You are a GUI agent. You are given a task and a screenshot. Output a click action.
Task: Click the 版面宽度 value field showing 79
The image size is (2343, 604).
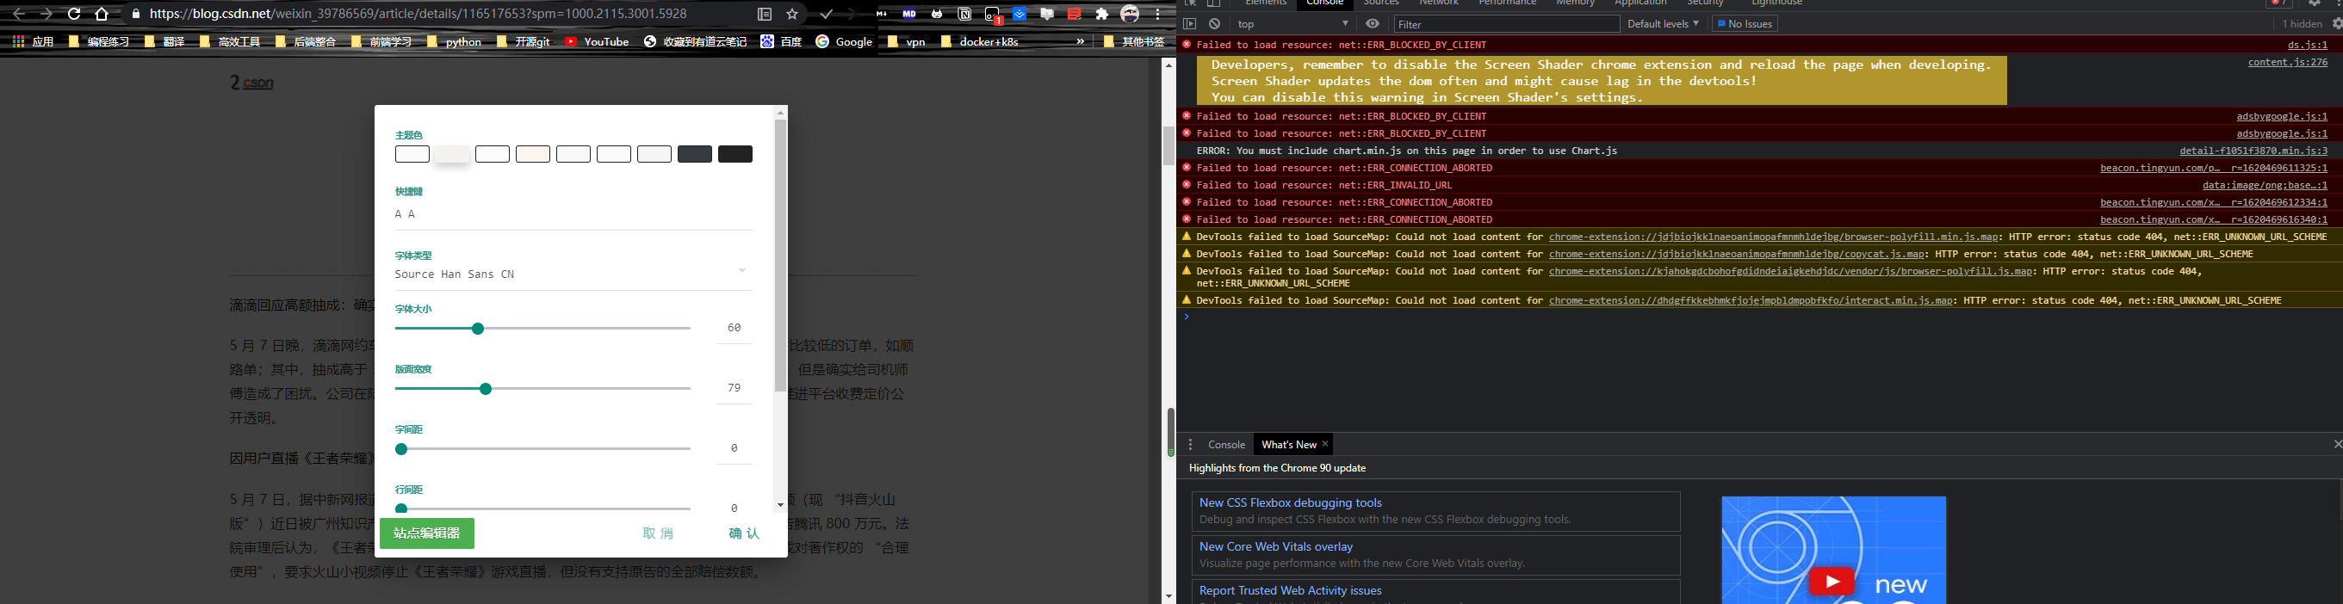coord(734,388)
